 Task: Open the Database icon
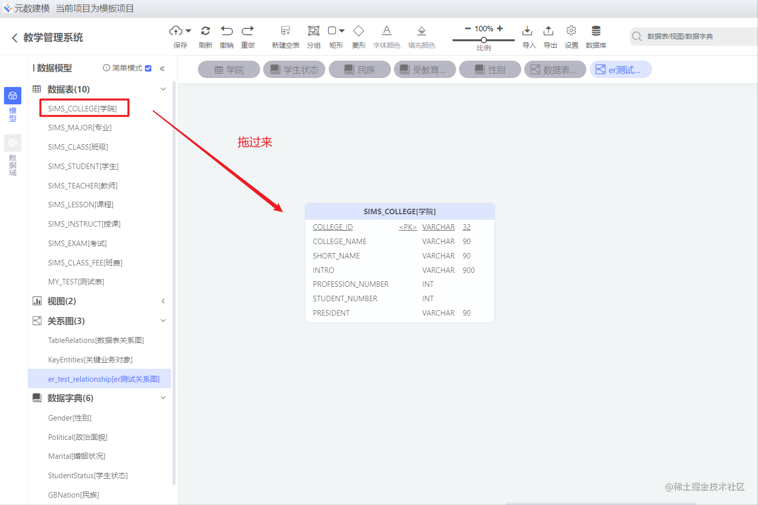596,31
